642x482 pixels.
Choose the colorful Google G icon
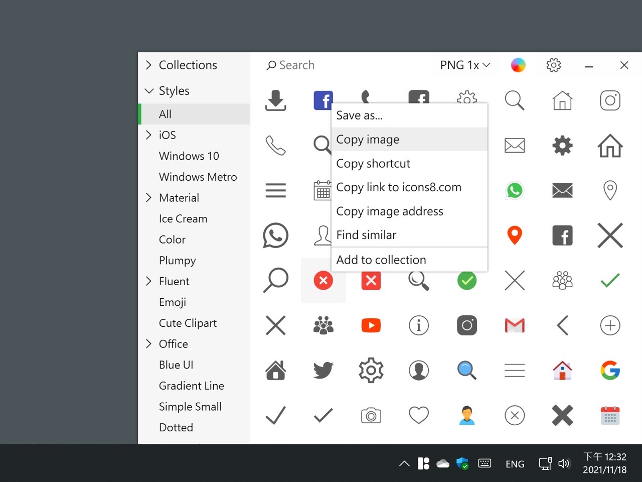click(610, 370)
